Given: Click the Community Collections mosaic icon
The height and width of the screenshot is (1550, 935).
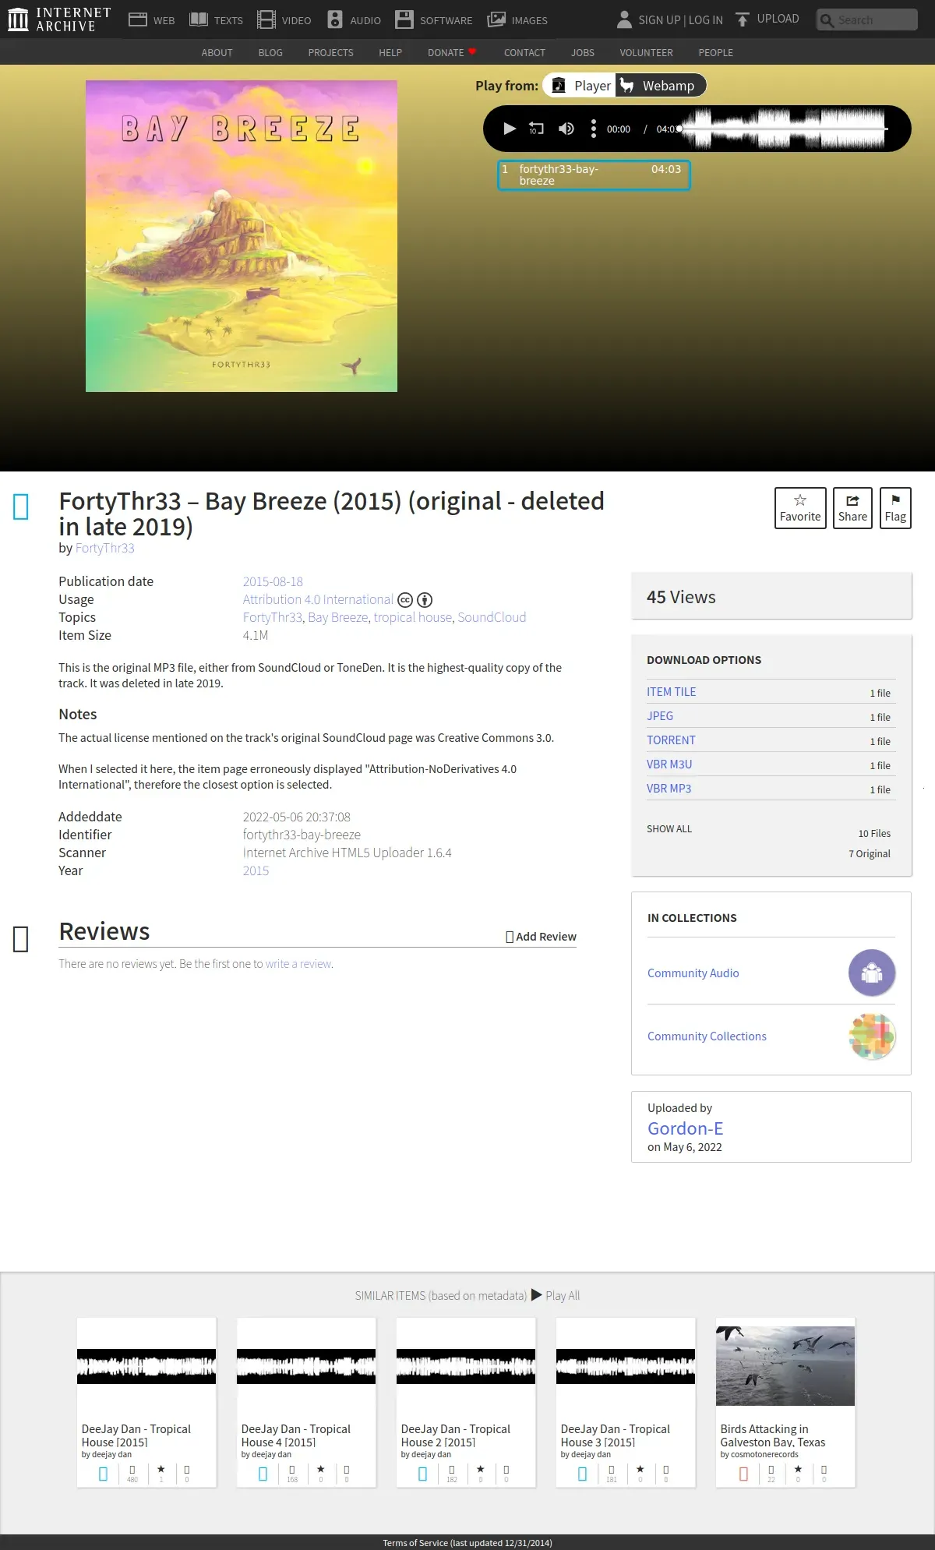Looking at the screenshot, I should tap(872, 1036).
